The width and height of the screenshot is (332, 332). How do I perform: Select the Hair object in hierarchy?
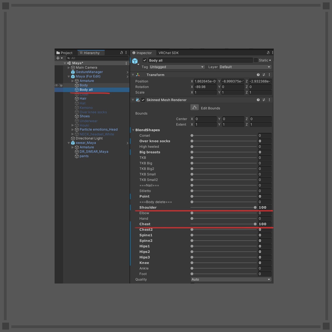pos(83,99)
